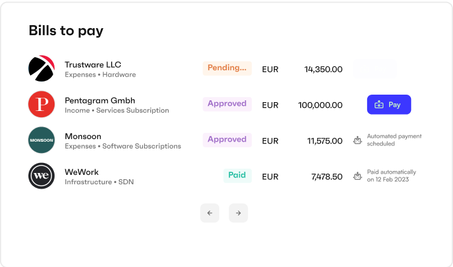Open the Trustware LLC bill name
This screenshot has width=453, height=267.
point(93,65)
